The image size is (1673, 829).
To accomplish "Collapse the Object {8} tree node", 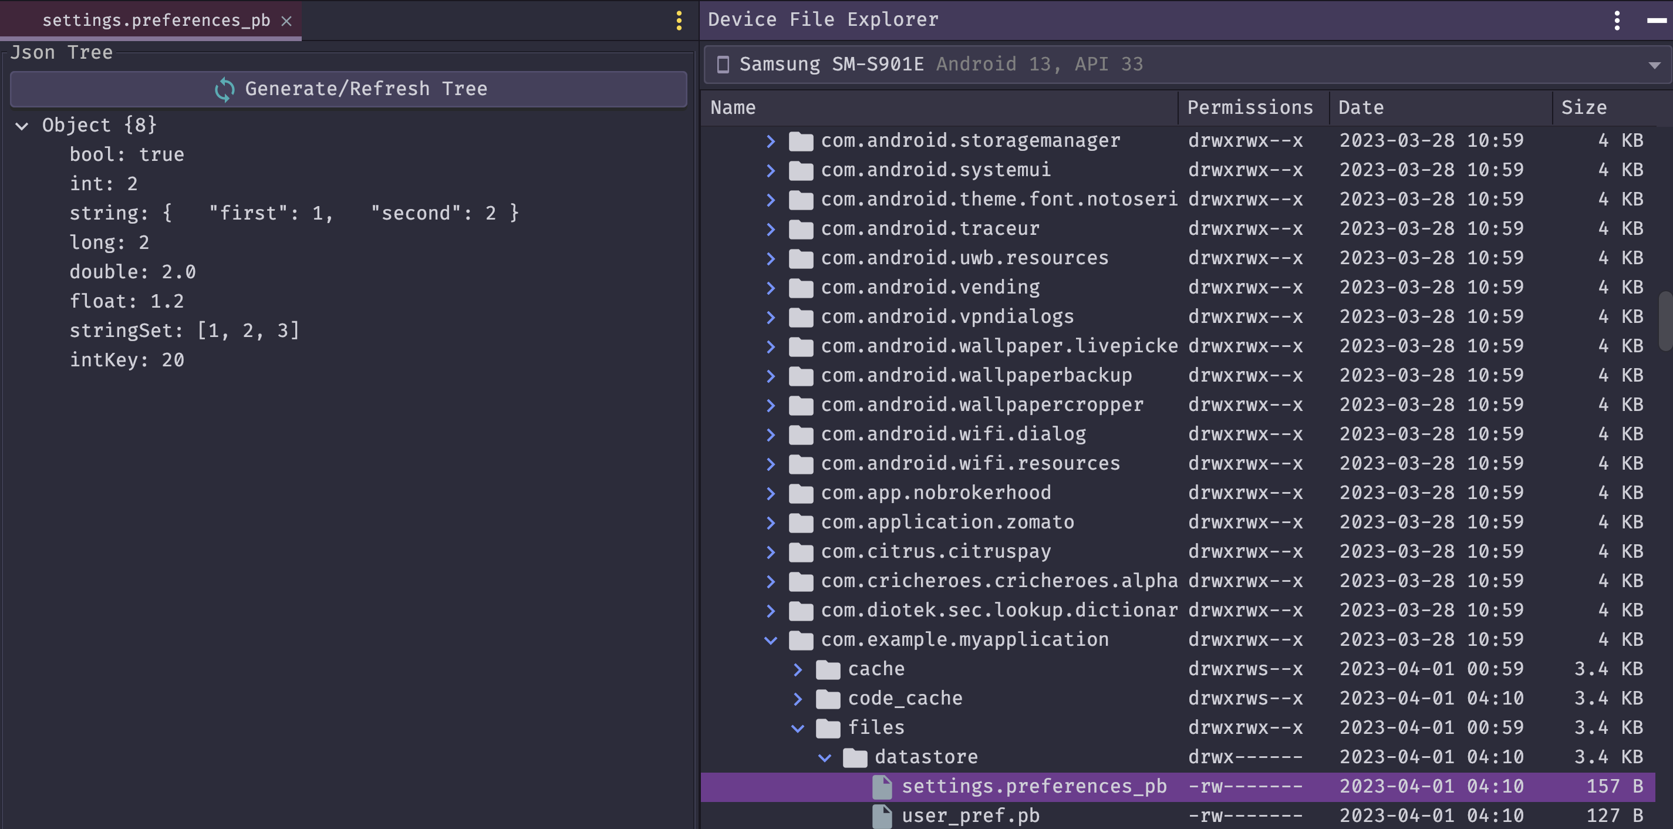I will (x=22, y=126).
